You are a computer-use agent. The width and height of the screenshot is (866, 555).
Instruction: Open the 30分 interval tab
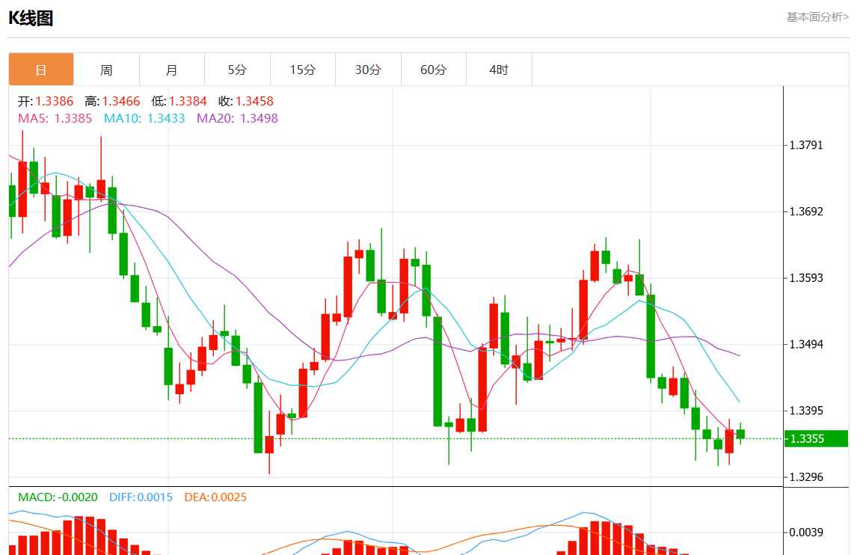369,70
